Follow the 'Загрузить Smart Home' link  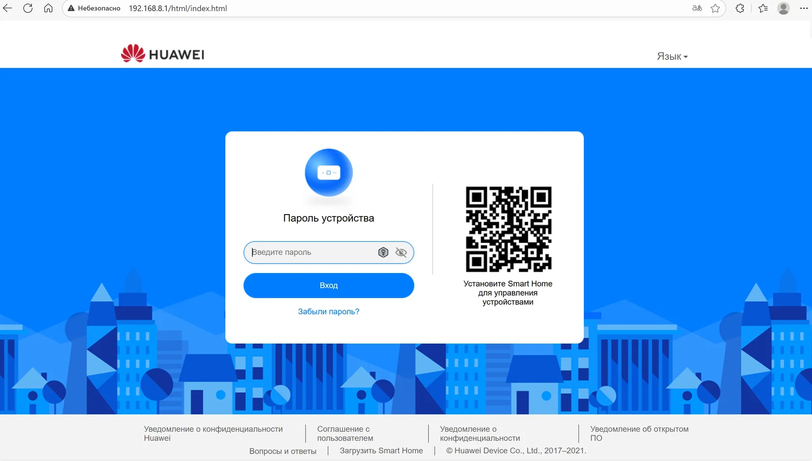(381, 450)
